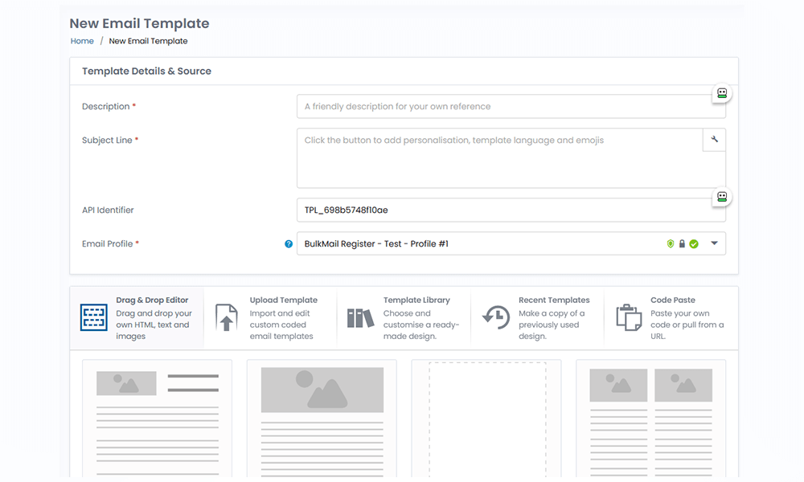
Task: Click the Code Paste clipboard icon
Action: (x=629, y=317)
